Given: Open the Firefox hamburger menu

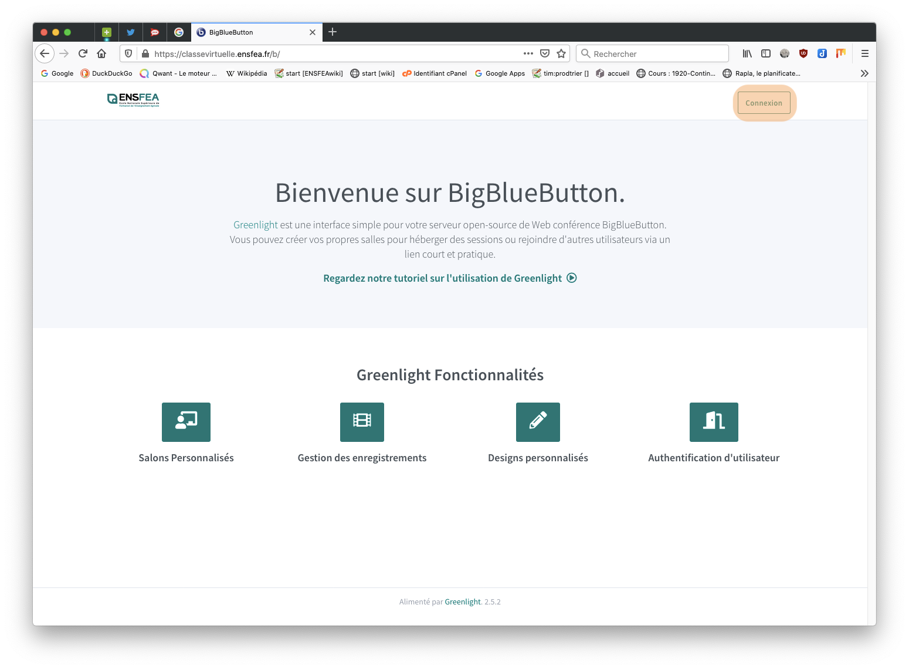Looking at the screenshot, I should (x=864, y=53).
